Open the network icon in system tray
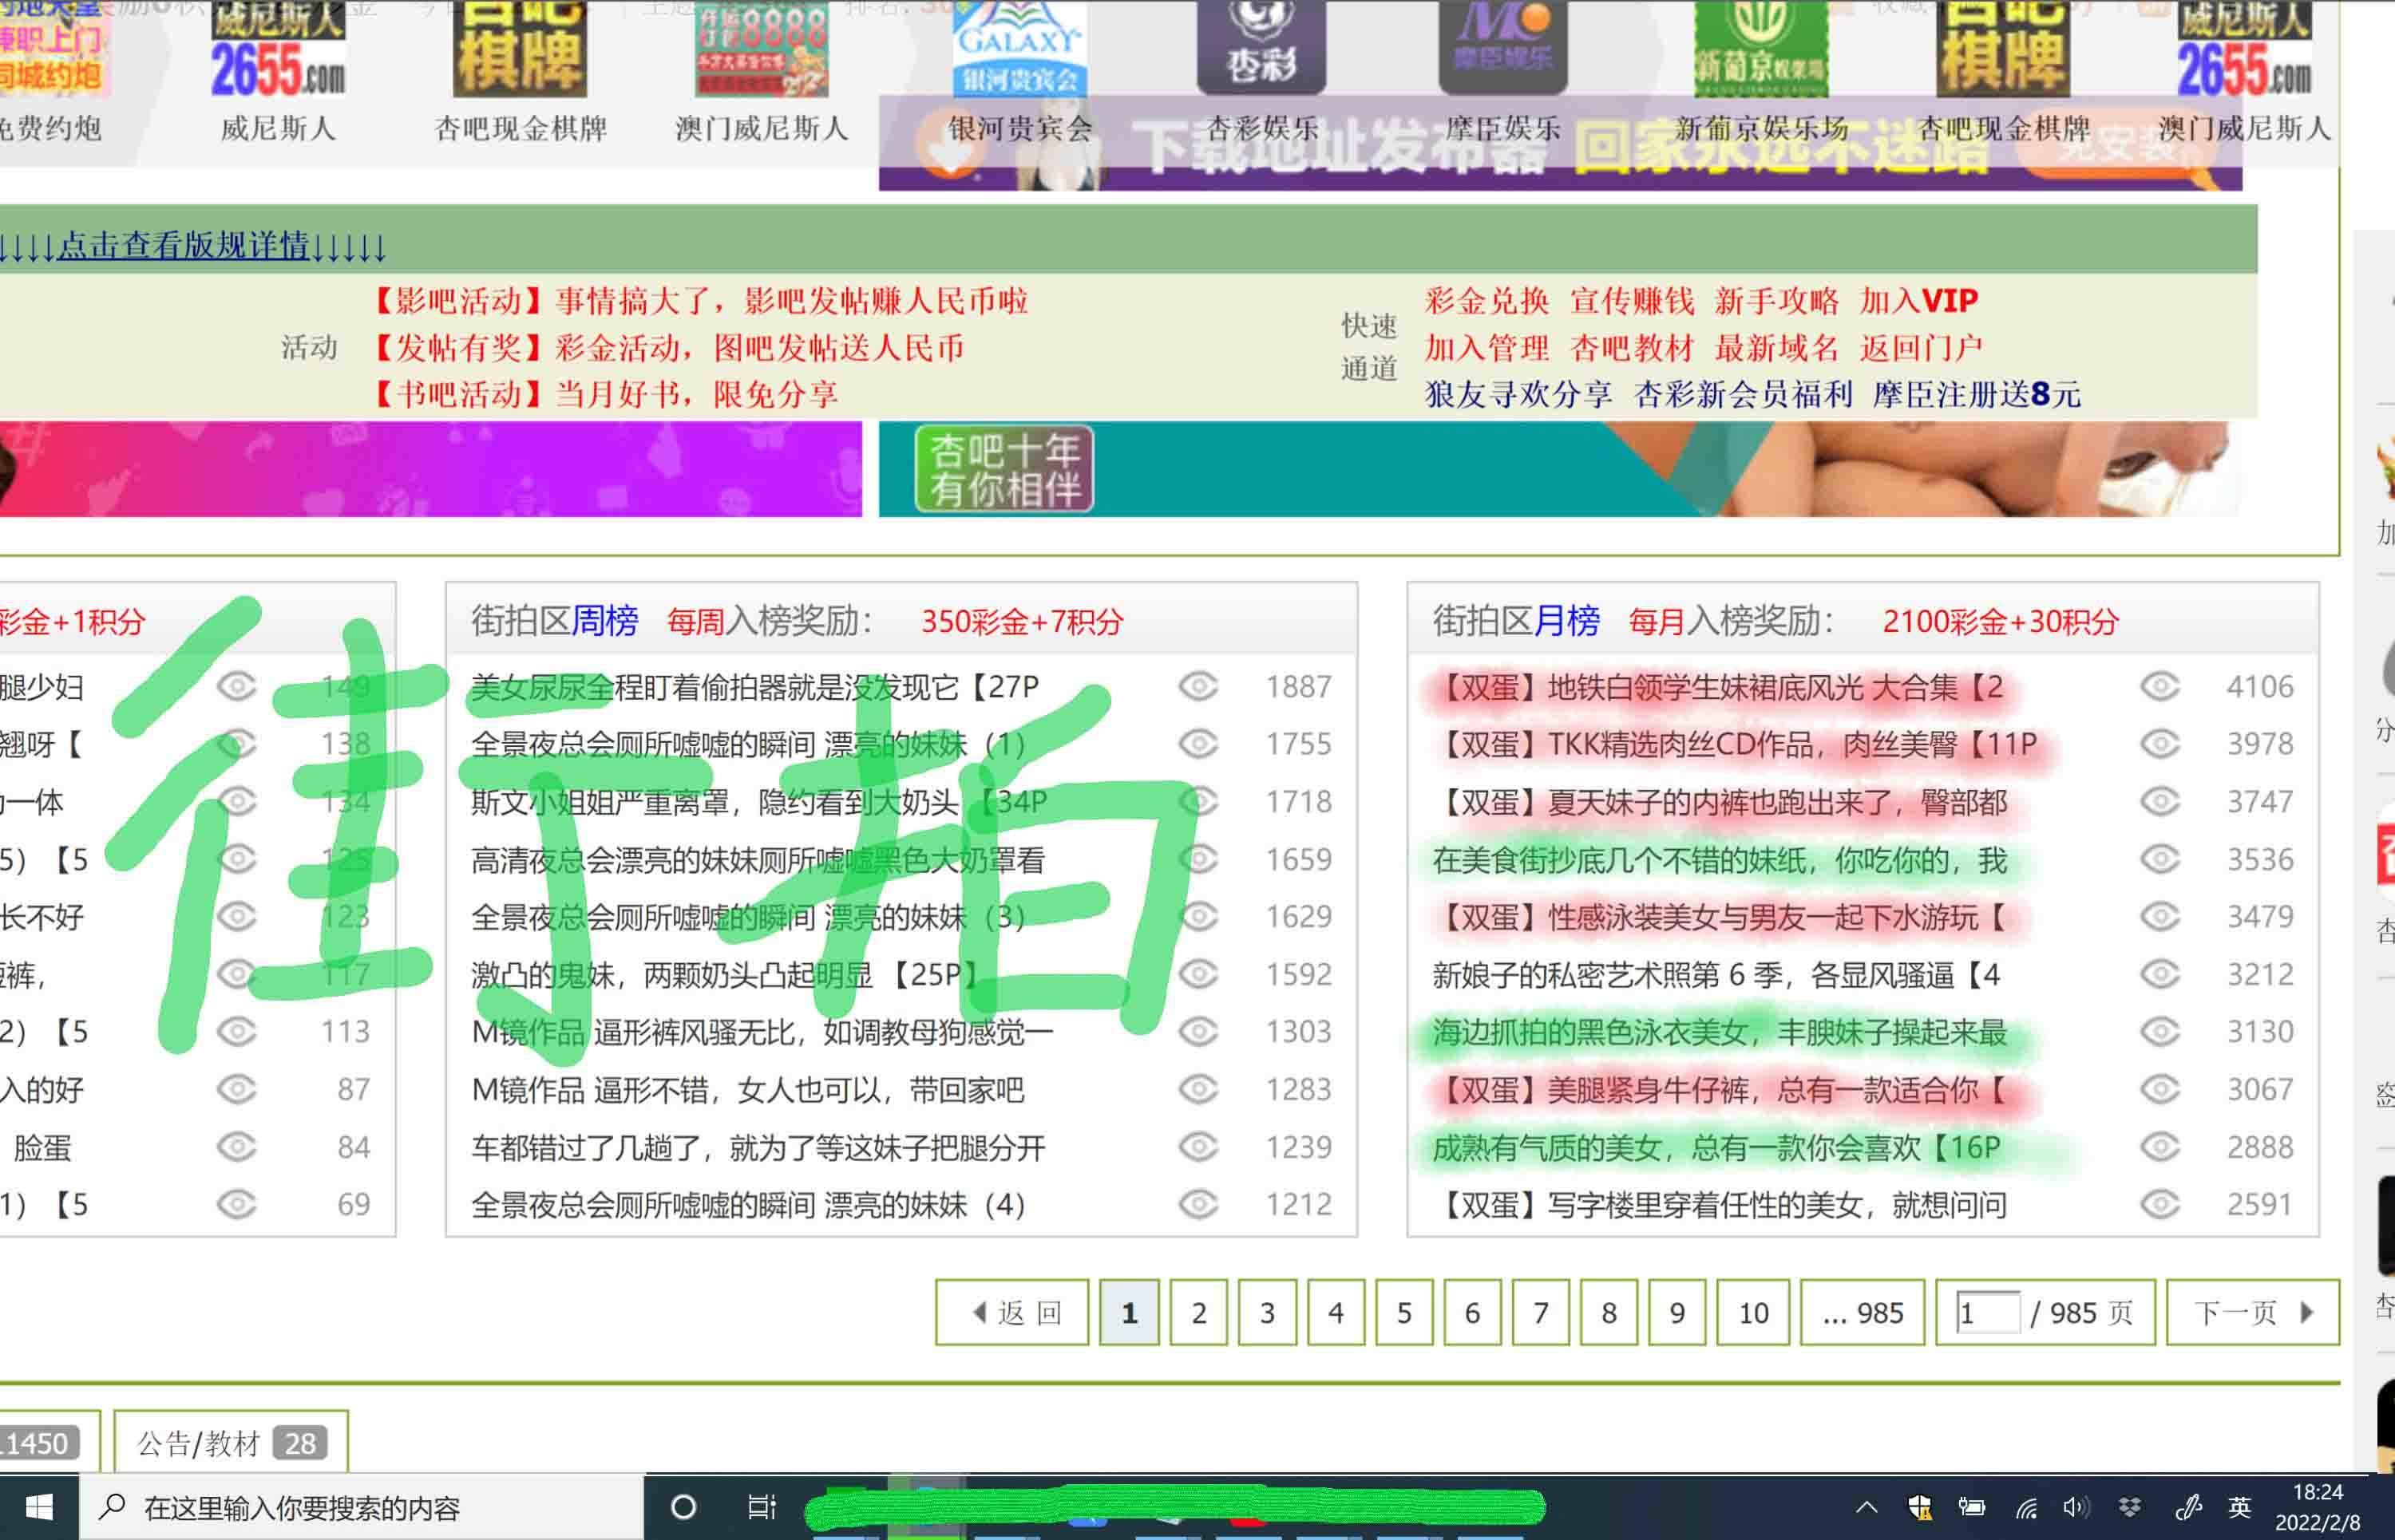The height and width of the screenshot is (1540, 2395). (x=2026, y=1507)
